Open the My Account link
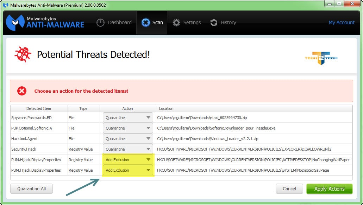The height and width of the screenshot is (205, 363). [342, 22]
